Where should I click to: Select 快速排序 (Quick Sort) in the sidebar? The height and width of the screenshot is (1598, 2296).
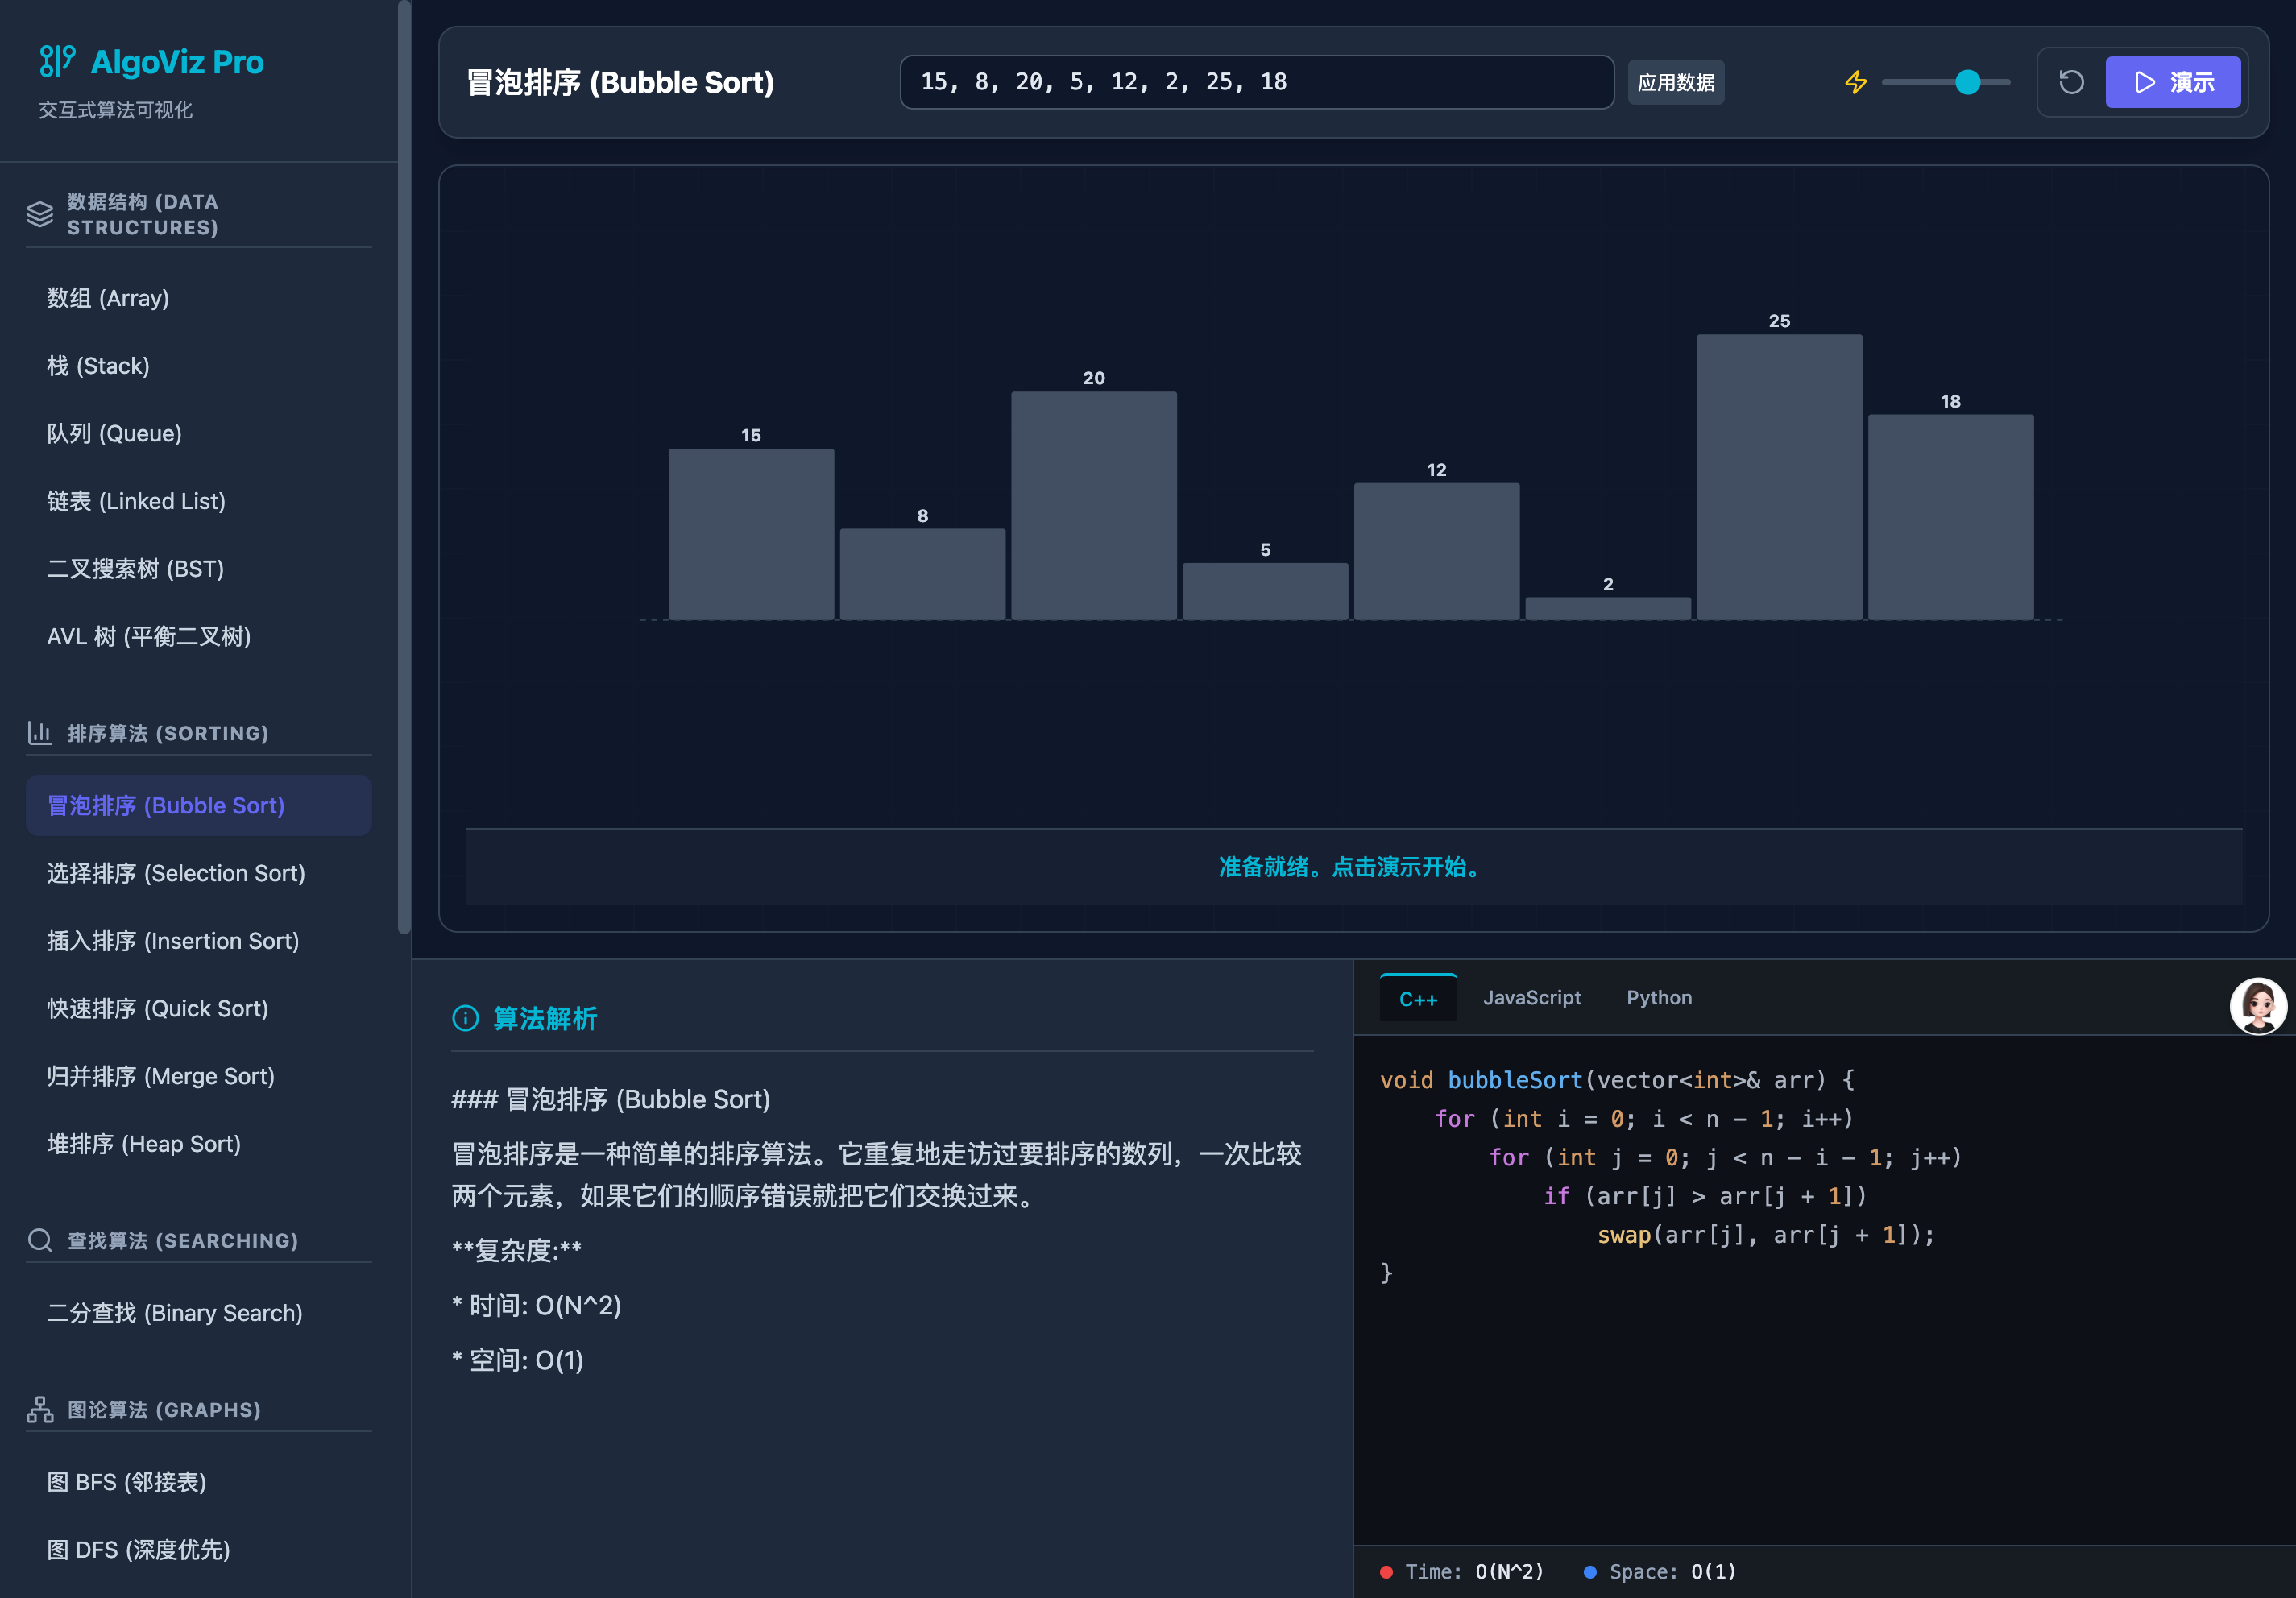pyautogui.click(x=157, y=1008)
